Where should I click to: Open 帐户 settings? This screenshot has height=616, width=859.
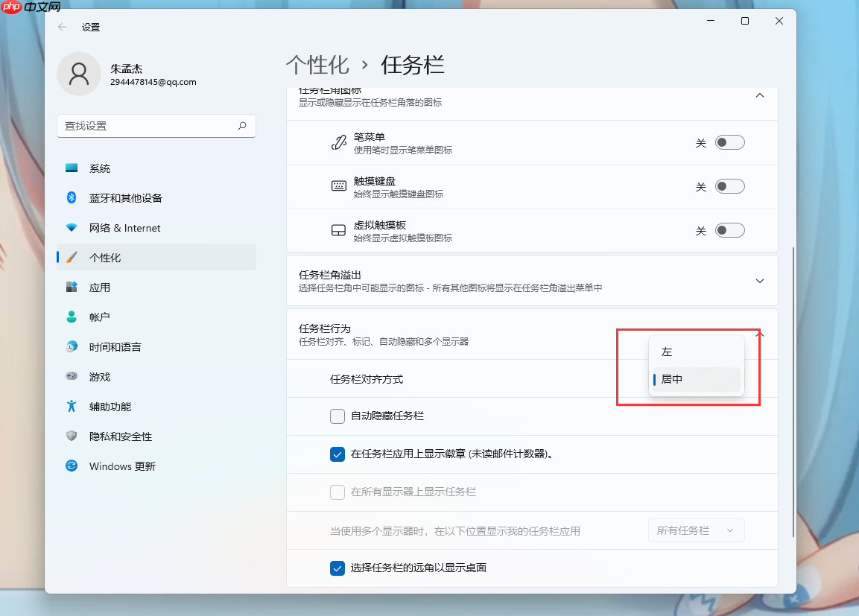pyautogui.click(x=99, y=317)
